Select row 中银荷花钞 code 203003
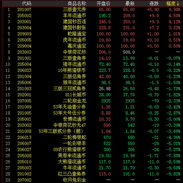This screenshot has width=183, height=183. 92,52
